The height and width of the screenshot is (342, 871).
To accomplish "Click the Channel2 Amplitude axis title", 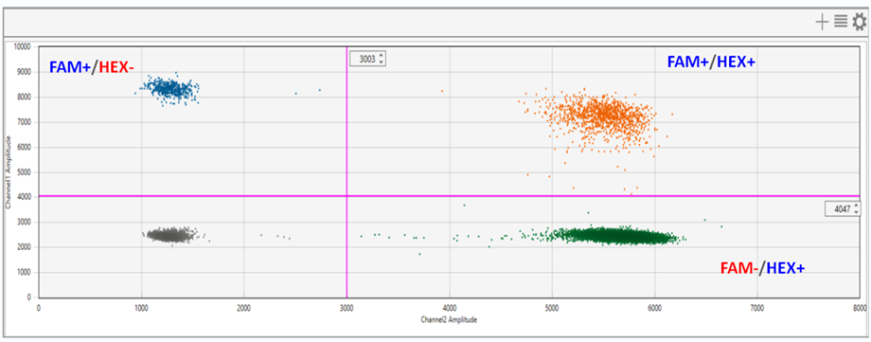I will [450, 320].
